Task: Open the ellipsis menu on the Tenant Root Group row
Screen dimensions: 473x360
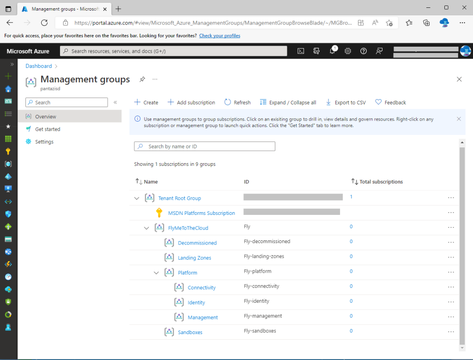Action: (451, 198)
